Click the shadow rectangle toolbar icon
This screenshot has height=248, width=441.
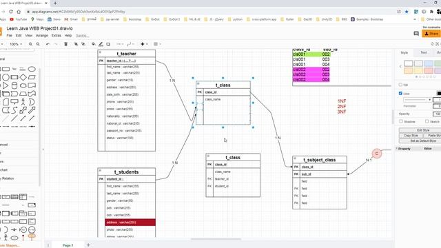click(108, 44)
